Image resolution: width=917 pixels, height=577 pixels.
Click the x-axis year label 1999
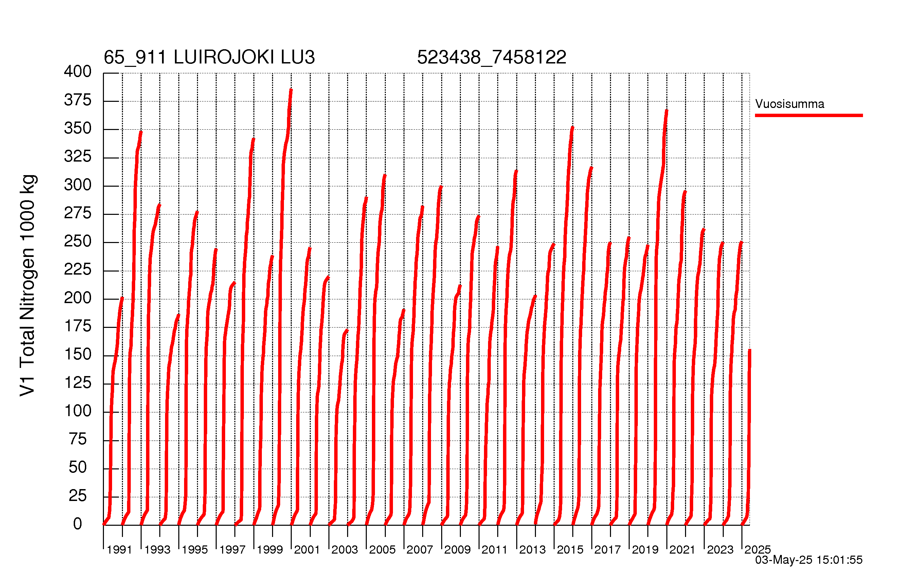270,550
